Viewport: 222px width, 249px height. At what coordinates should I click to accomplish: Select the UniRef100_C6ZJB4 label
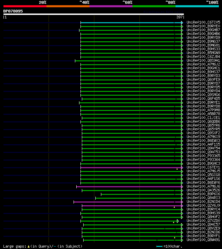coord(203,57)
